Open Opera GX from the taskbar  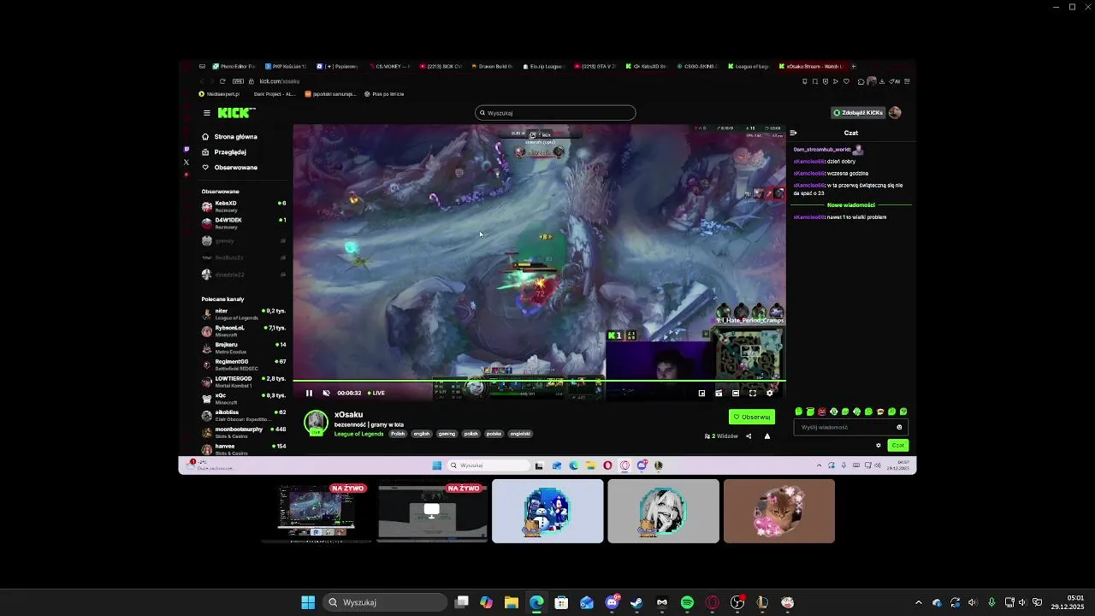click(x=713, y=602)
